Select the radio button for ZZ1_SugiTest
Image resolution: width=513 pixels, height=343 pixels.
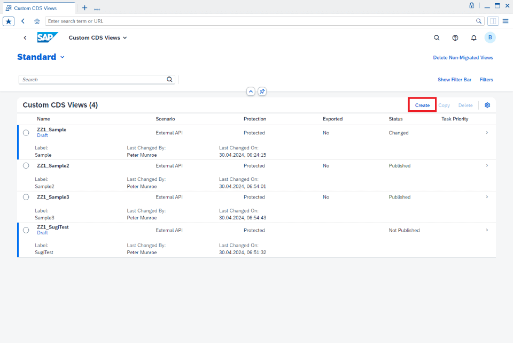(26, 230)
